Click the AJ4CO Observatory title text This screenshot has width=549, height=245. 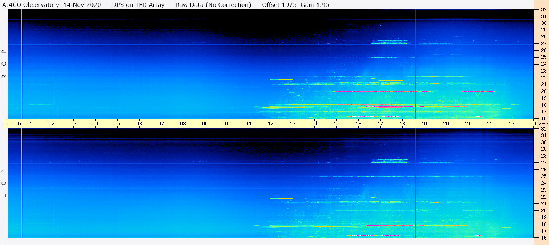tap(31, 5)
